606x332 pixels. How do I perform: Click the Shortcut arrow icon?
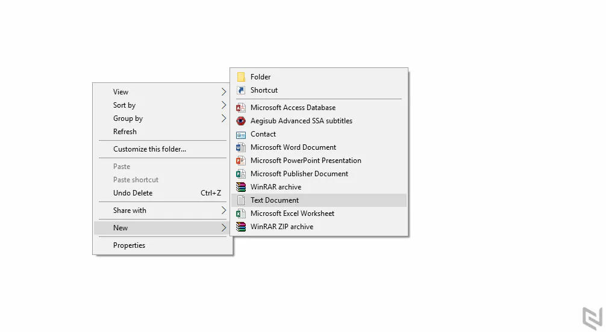click(241, 90)
